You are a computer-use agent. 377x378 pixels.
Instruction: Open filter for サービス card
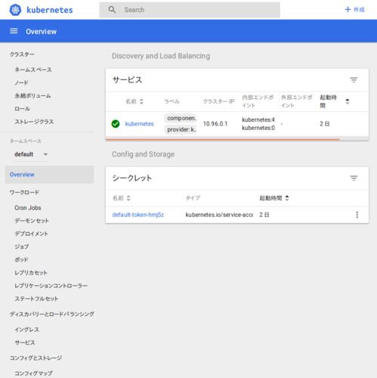[354, 80]
